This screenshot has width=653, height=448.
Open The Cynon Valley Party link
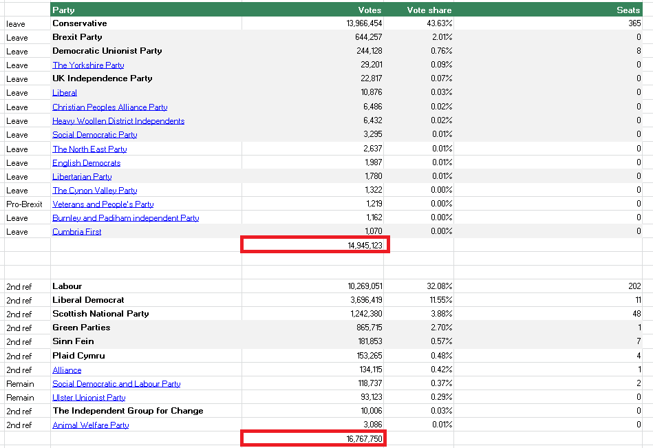point(94,190)
